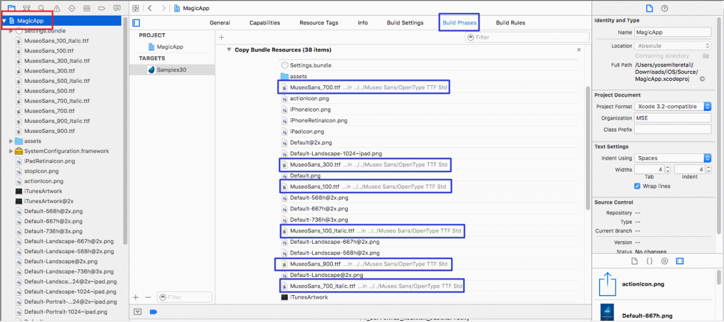Open the Location dropdown
This screenshot has width=724, height=322.
(673, 46)
